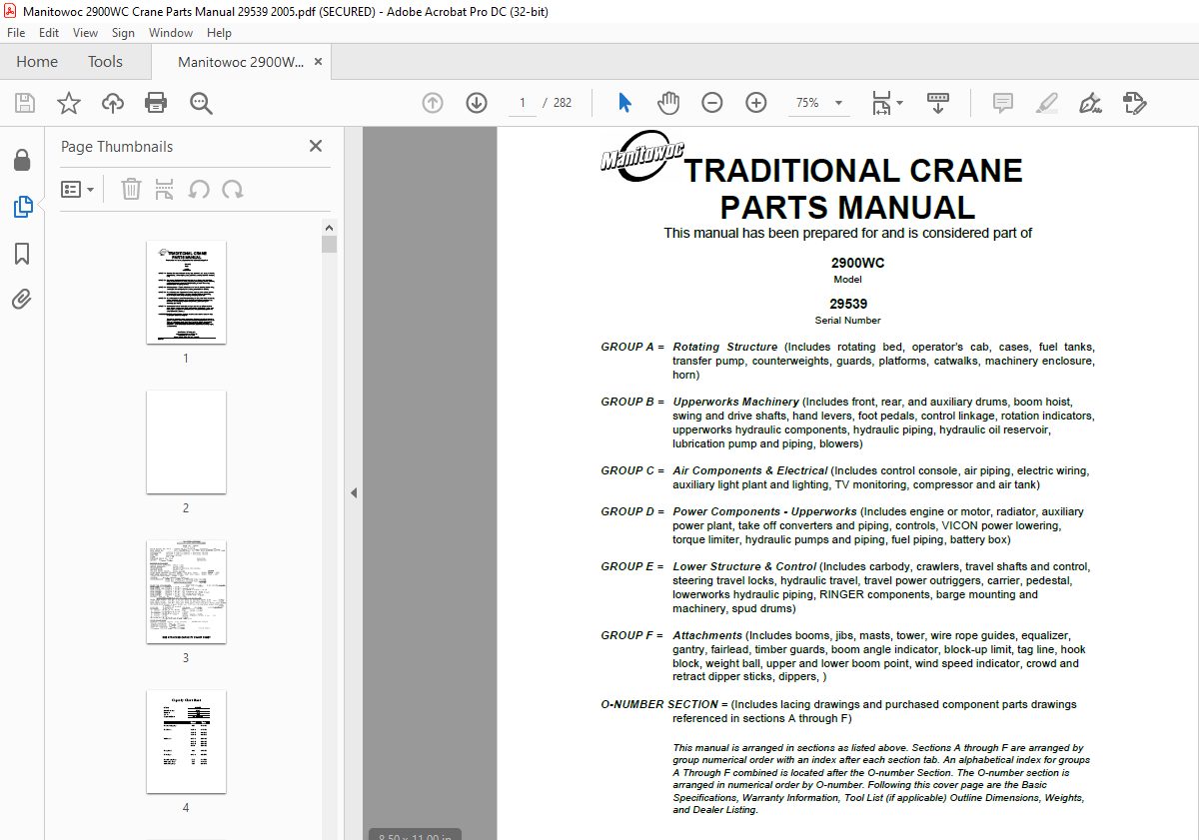Click the GROUP A = label

click(632, 347)
